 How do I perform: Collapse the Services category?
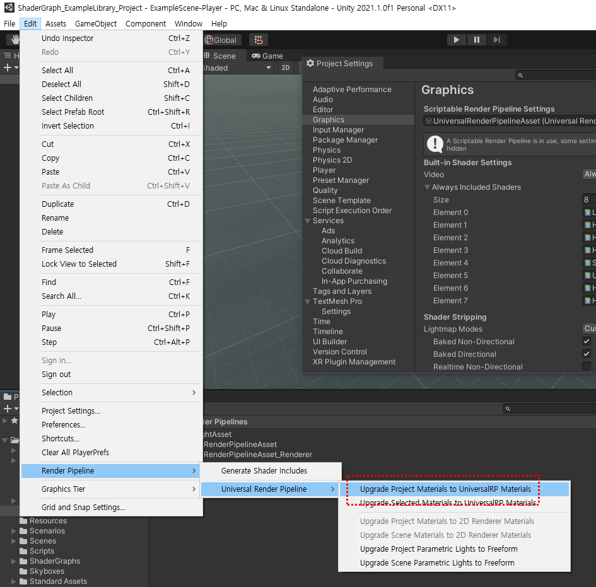pos(308,221)
